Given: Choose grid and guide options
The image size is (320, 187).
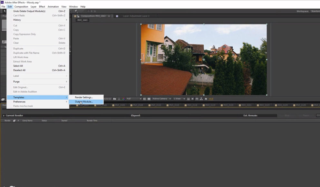Looking at the screenshot, I should click(x=189, y=99).
